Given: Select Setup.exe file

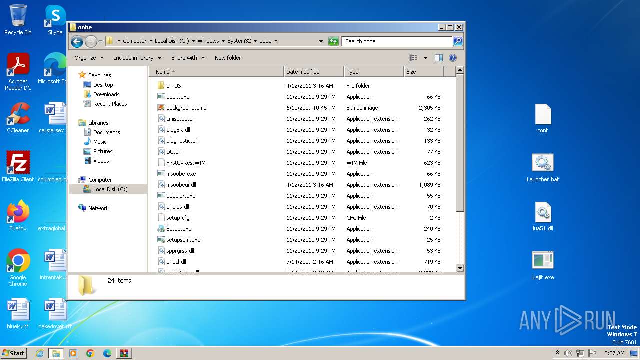Looking at the screenshot, I should [x=179, y=229].
